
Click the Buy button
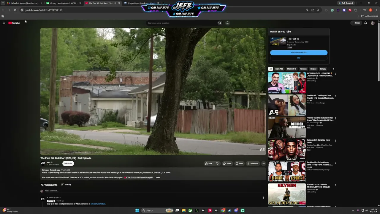pyautogui.click(x=299, y=58)
